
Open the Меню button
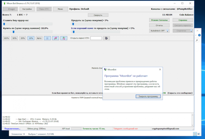60,9
